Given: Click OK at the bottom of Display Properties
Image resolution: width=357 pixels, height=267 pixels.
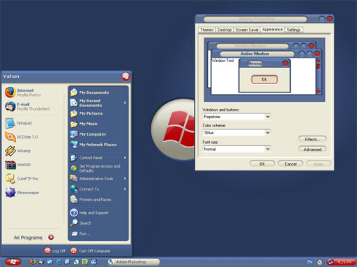Looking at the screenshot, I should click(x=262, y=164).
